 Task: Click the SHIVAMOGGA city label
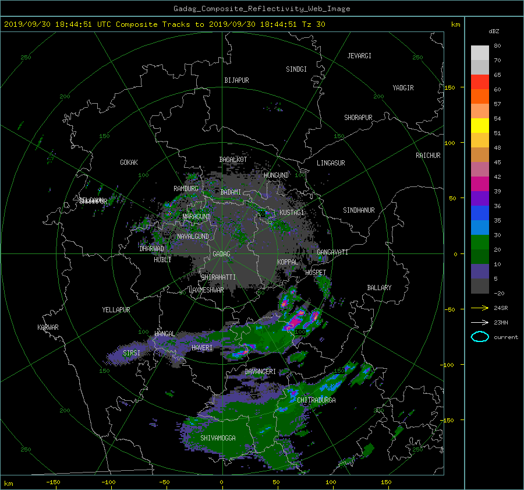click(218, 438)
